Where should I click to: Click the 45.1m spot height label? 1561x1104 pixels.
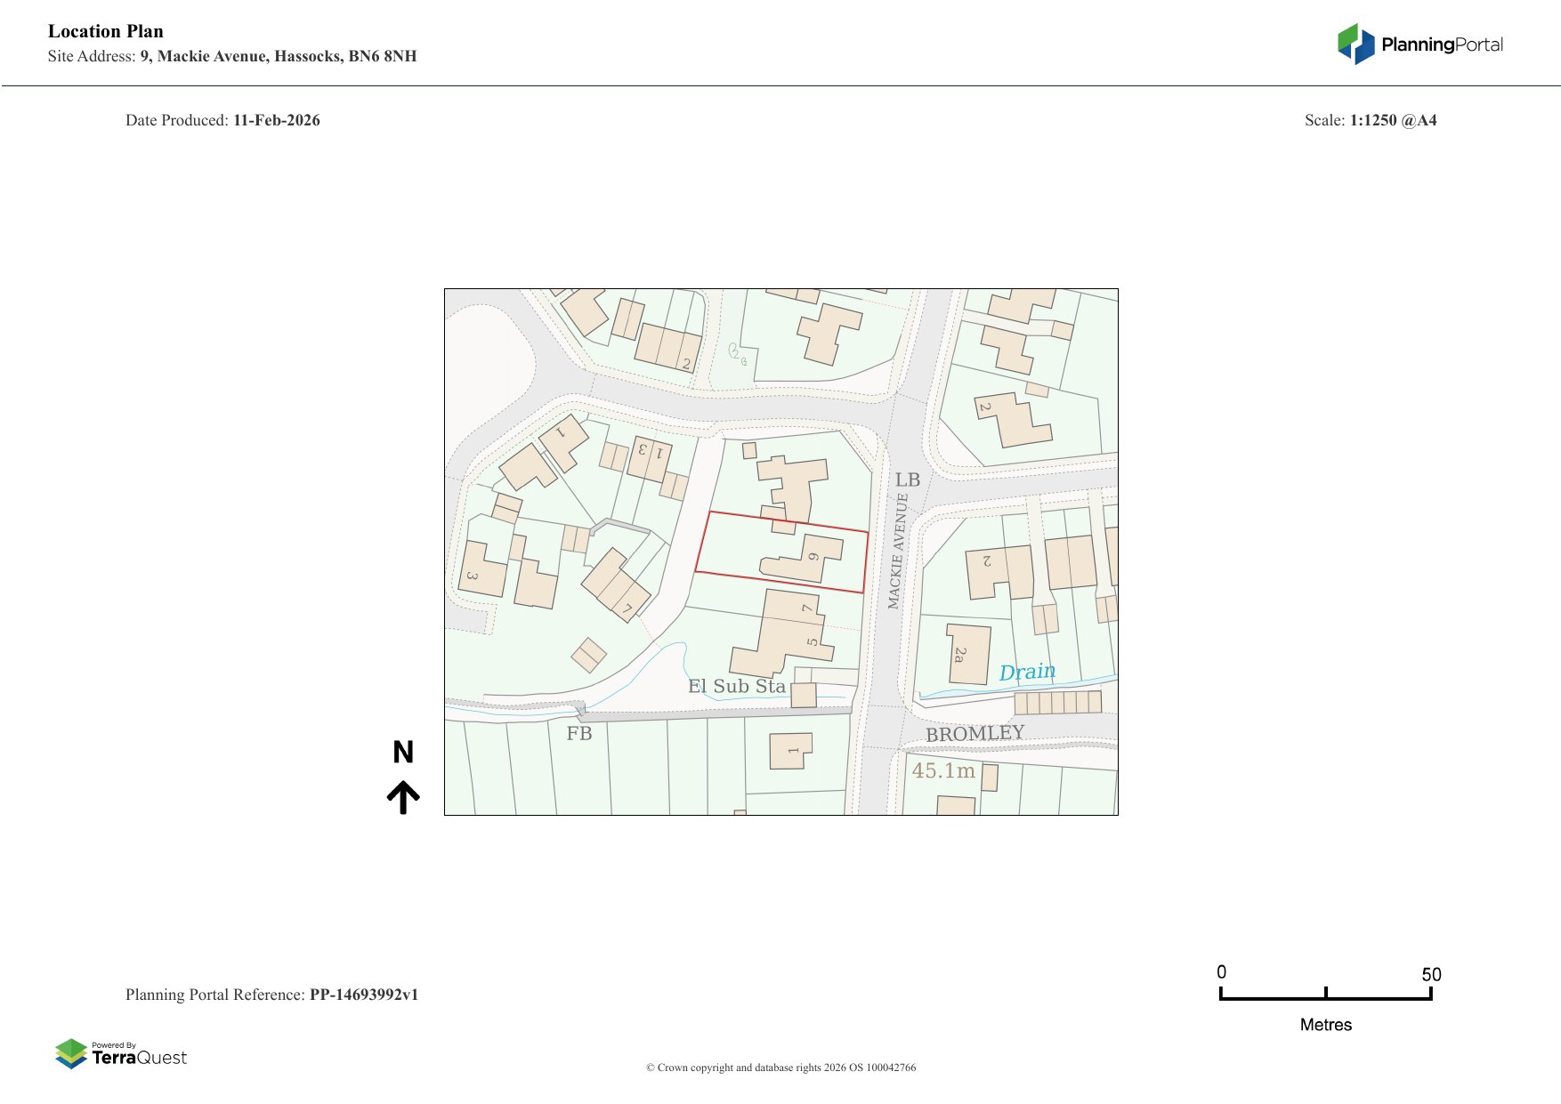point(943,770)
